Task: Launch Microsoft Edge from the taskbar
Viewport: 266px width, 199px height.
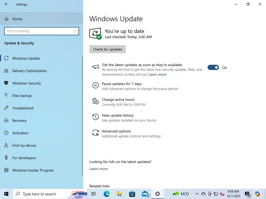Action: point(107,194)
